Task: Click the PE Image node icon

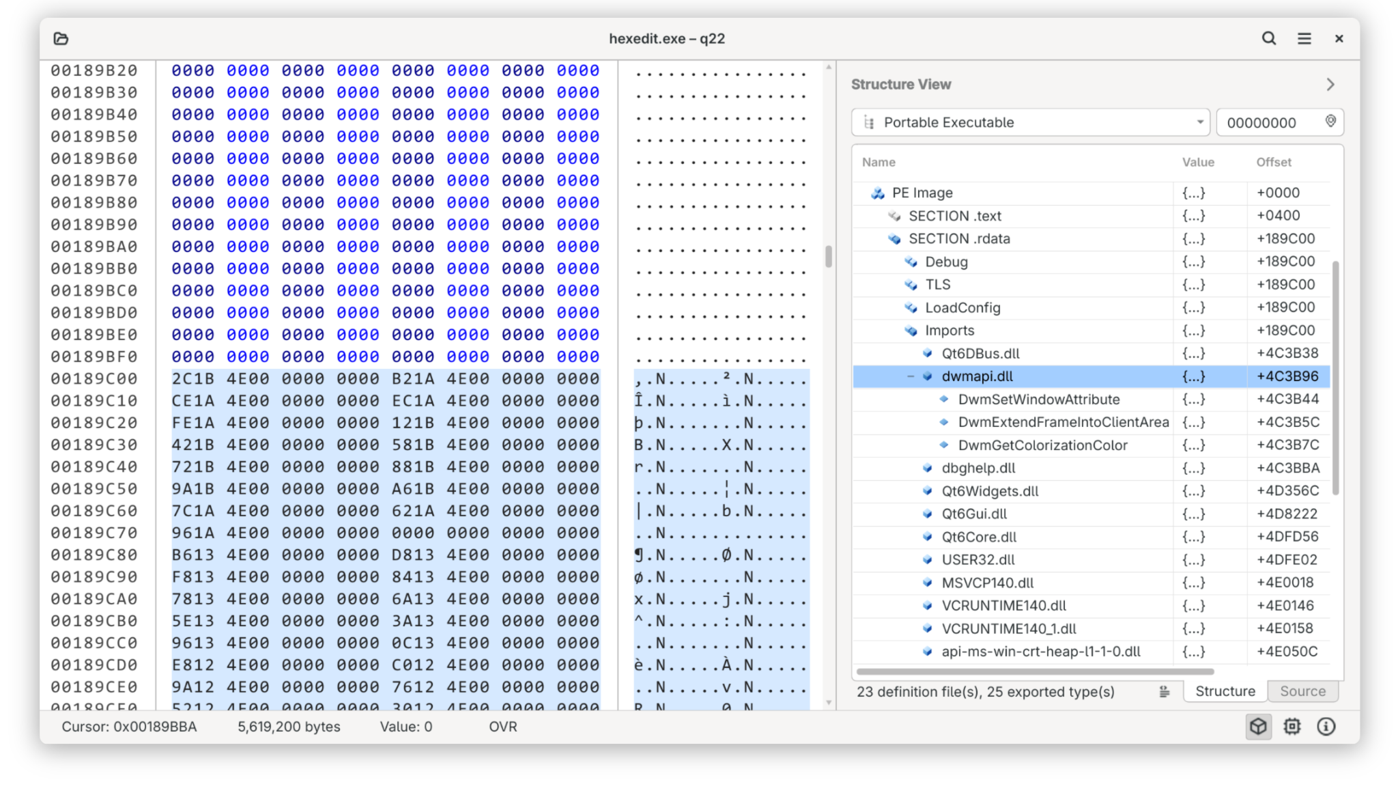Action: pos(877,193)
